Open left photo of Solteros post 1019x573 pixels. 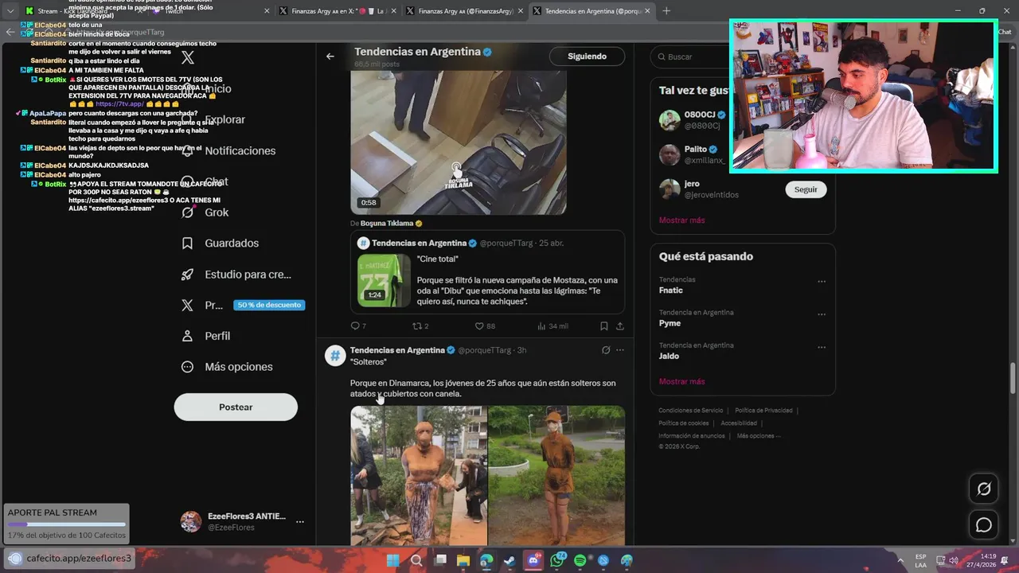pos(419,475)
